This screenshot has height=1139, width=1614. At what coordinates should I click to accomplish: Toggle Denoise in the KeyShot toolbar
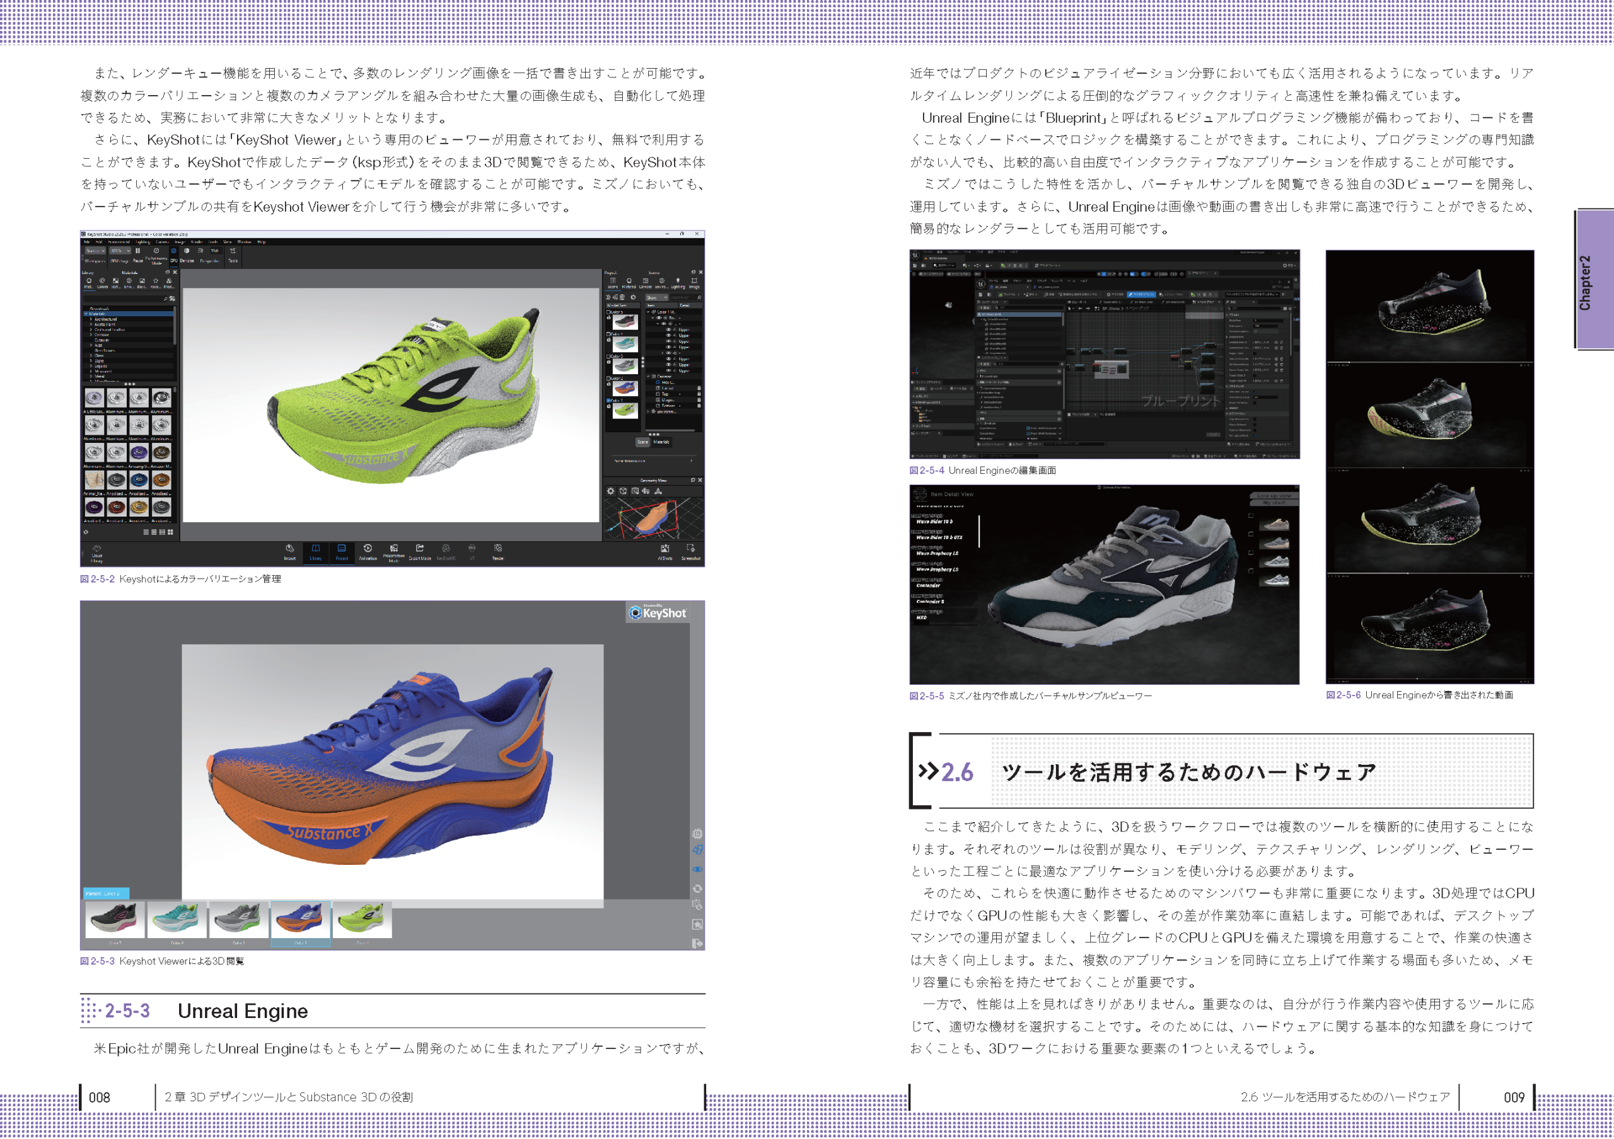186,255
